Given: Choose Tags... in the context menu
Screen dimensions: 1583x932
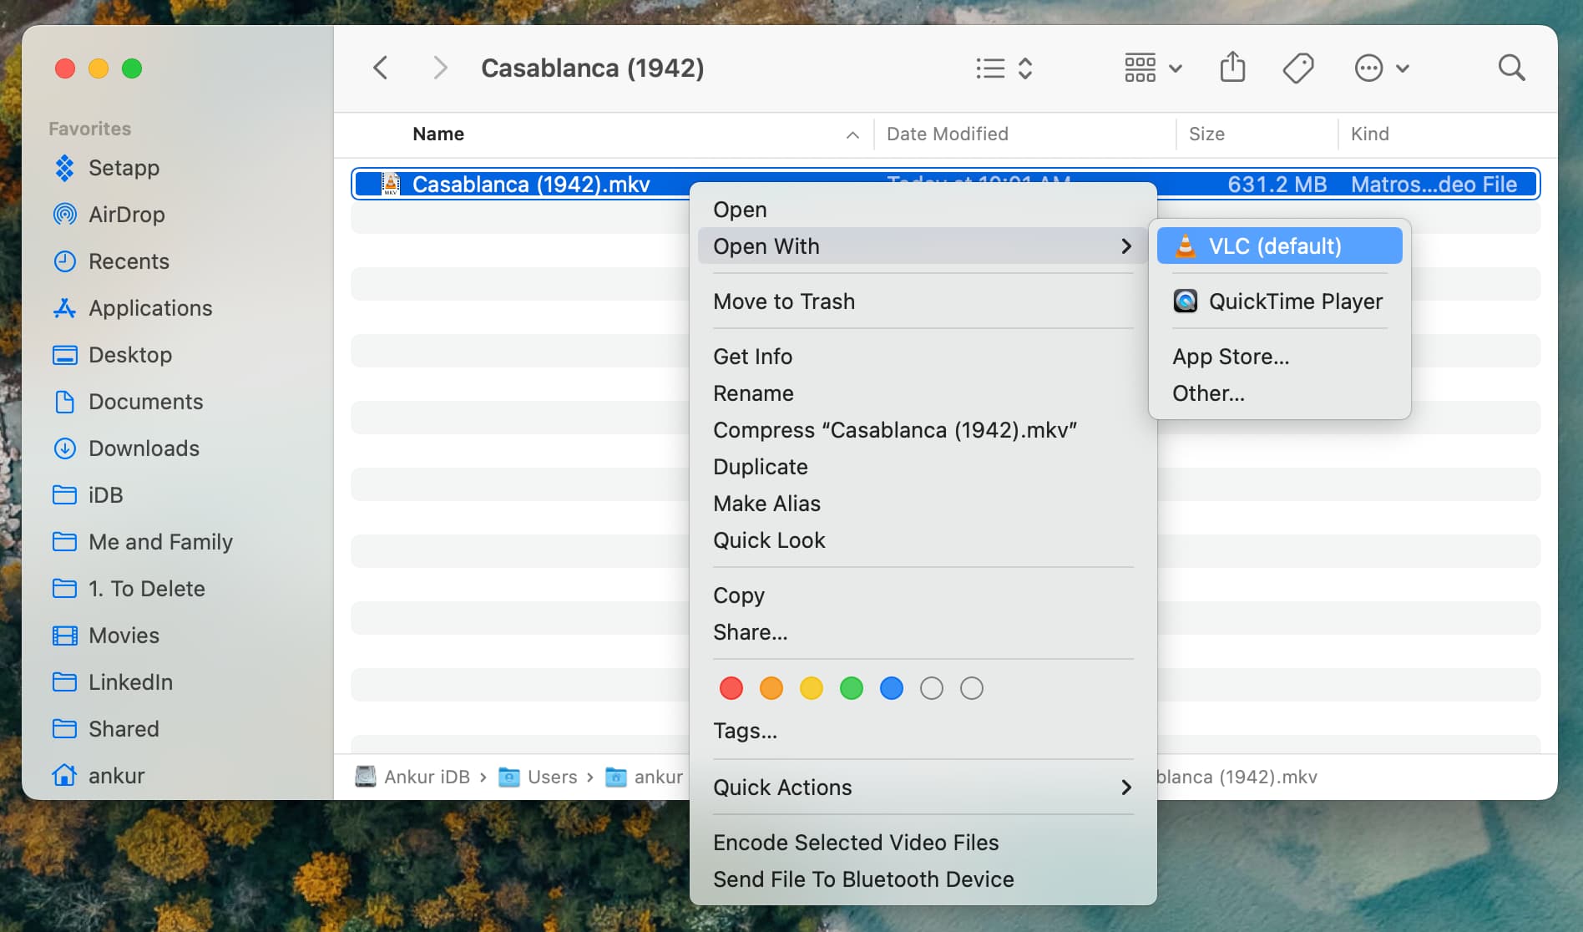Looking at the screenshot, I should tap(923, 731).
